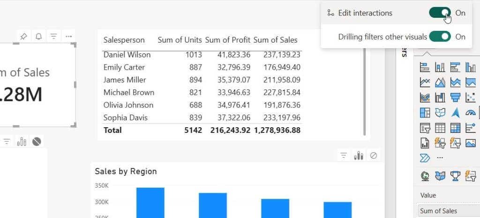Select trophy Metrics visualization
Image resolution: width=480 pixels, height=218 pixels.
tap(455, 176)
